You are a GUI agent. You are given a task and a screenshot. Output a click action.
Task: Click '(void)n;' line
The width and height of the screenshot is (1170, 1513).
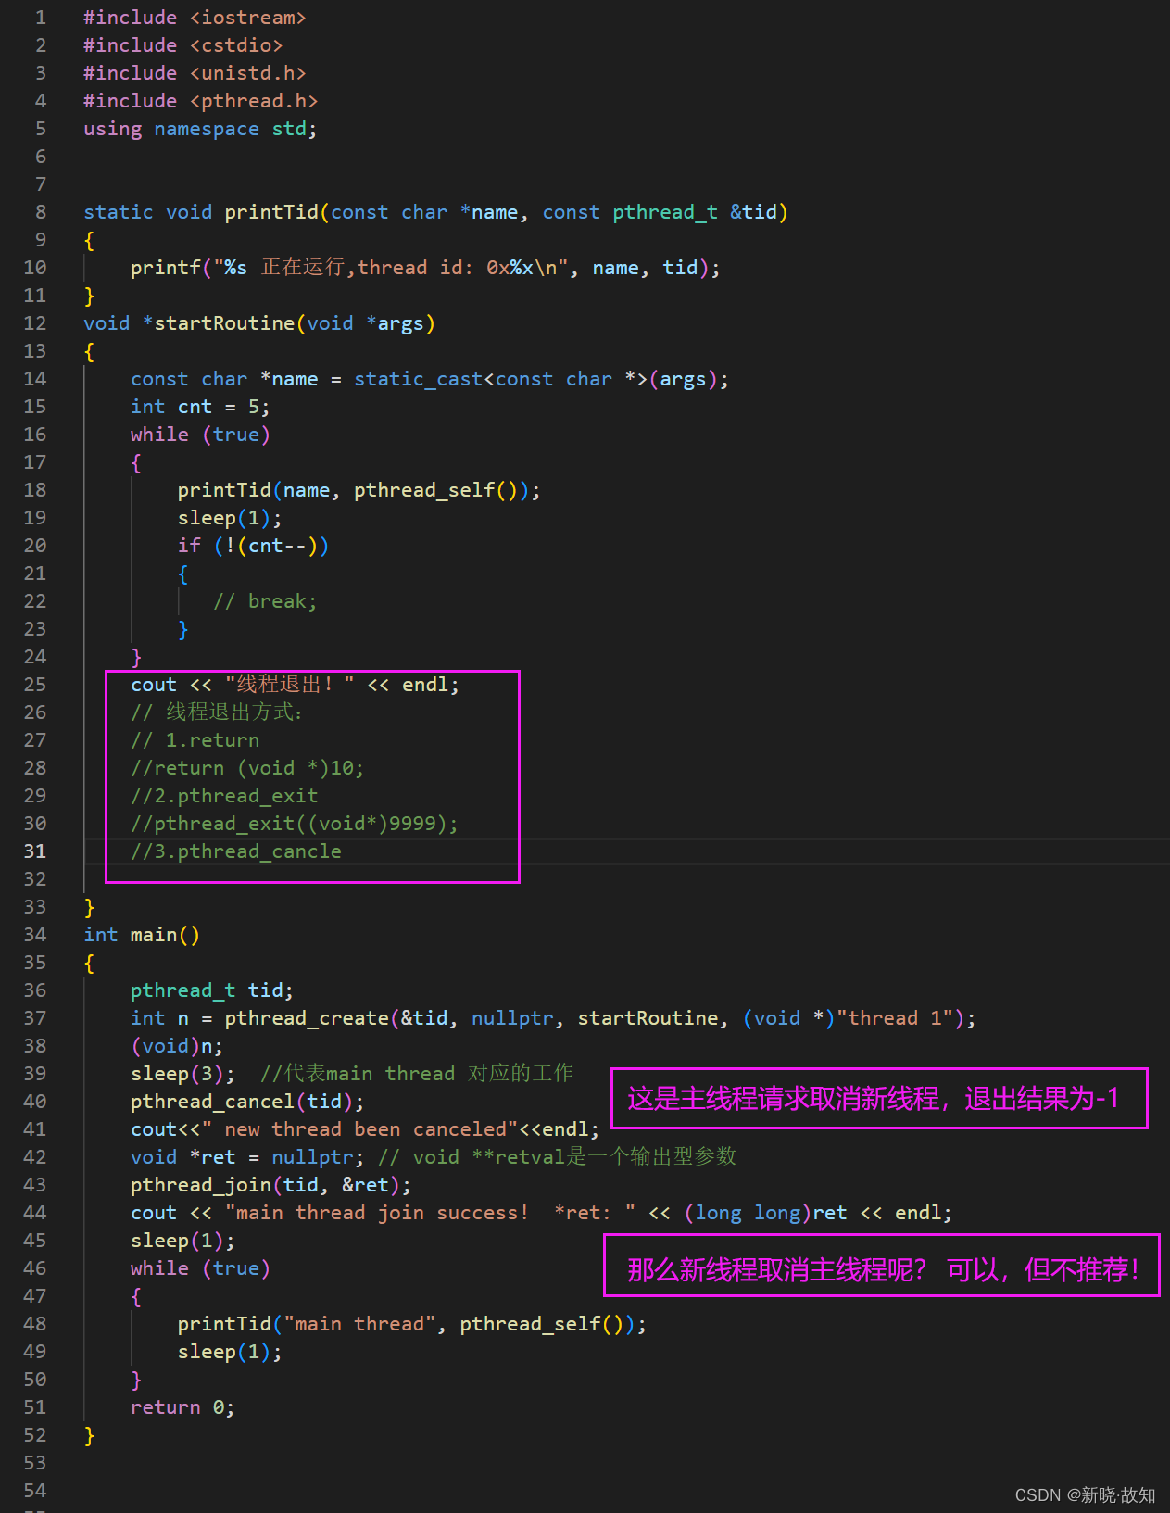click(177, 1046)
